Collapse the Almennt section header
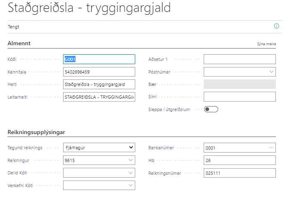Viewport: 294px width, 197px height. pos(19,43)
